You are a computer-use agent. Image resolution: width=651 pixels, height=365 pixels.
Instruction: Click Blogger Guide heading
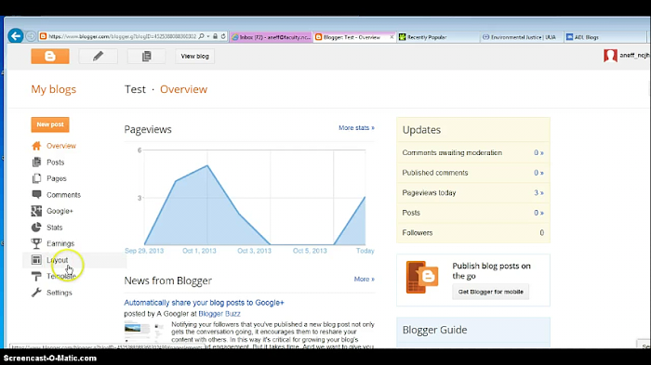pyautogui.click(x=434, y=330)
